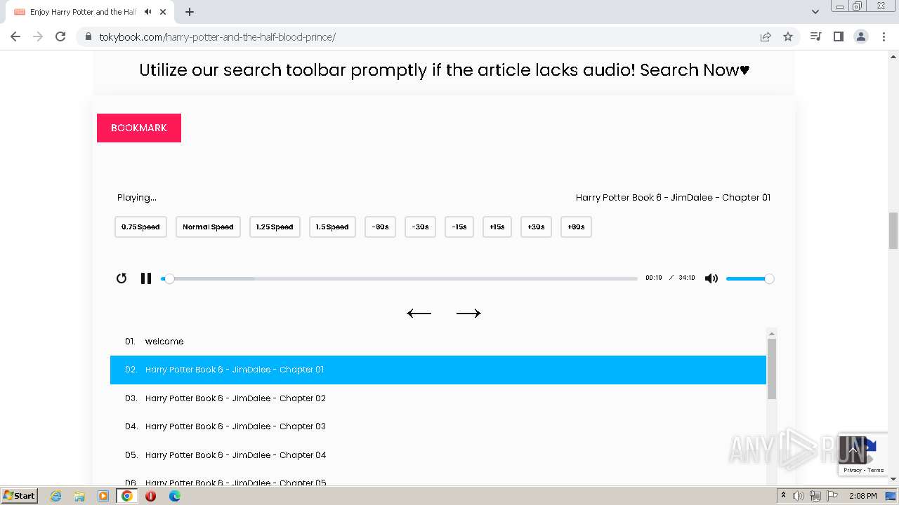Image resolution: width=899 pixels, height=505 pixels.
Task: Go to previous track using left arrow
Action: (x=419, y=313)
